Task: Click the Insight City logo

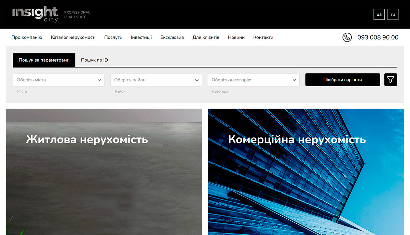Action: point(35,14)
